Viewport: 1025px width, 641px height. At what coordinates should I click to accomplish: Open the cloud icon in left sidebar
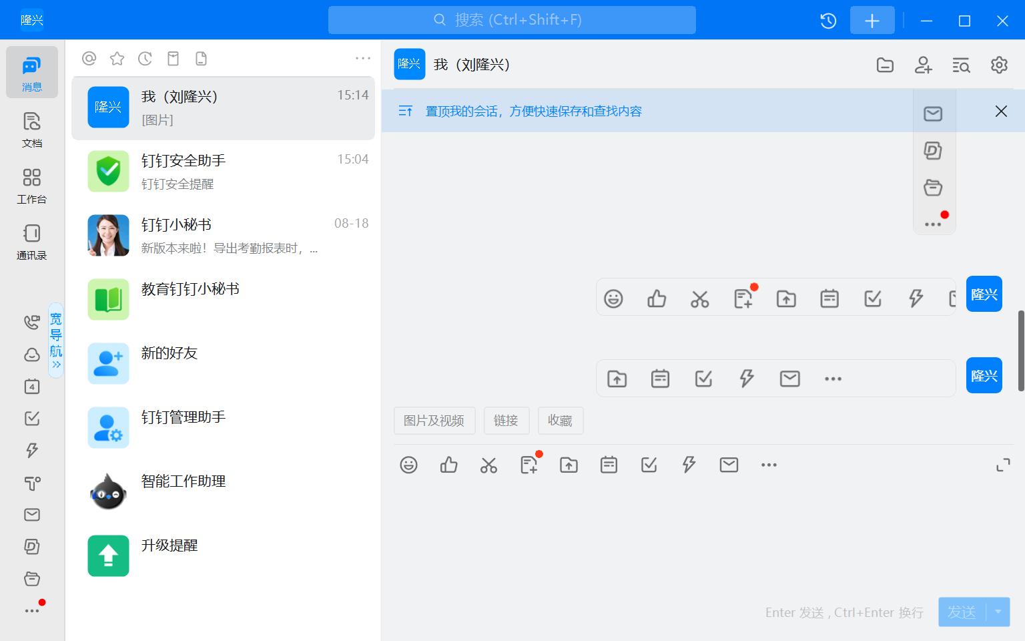point(32,355)
